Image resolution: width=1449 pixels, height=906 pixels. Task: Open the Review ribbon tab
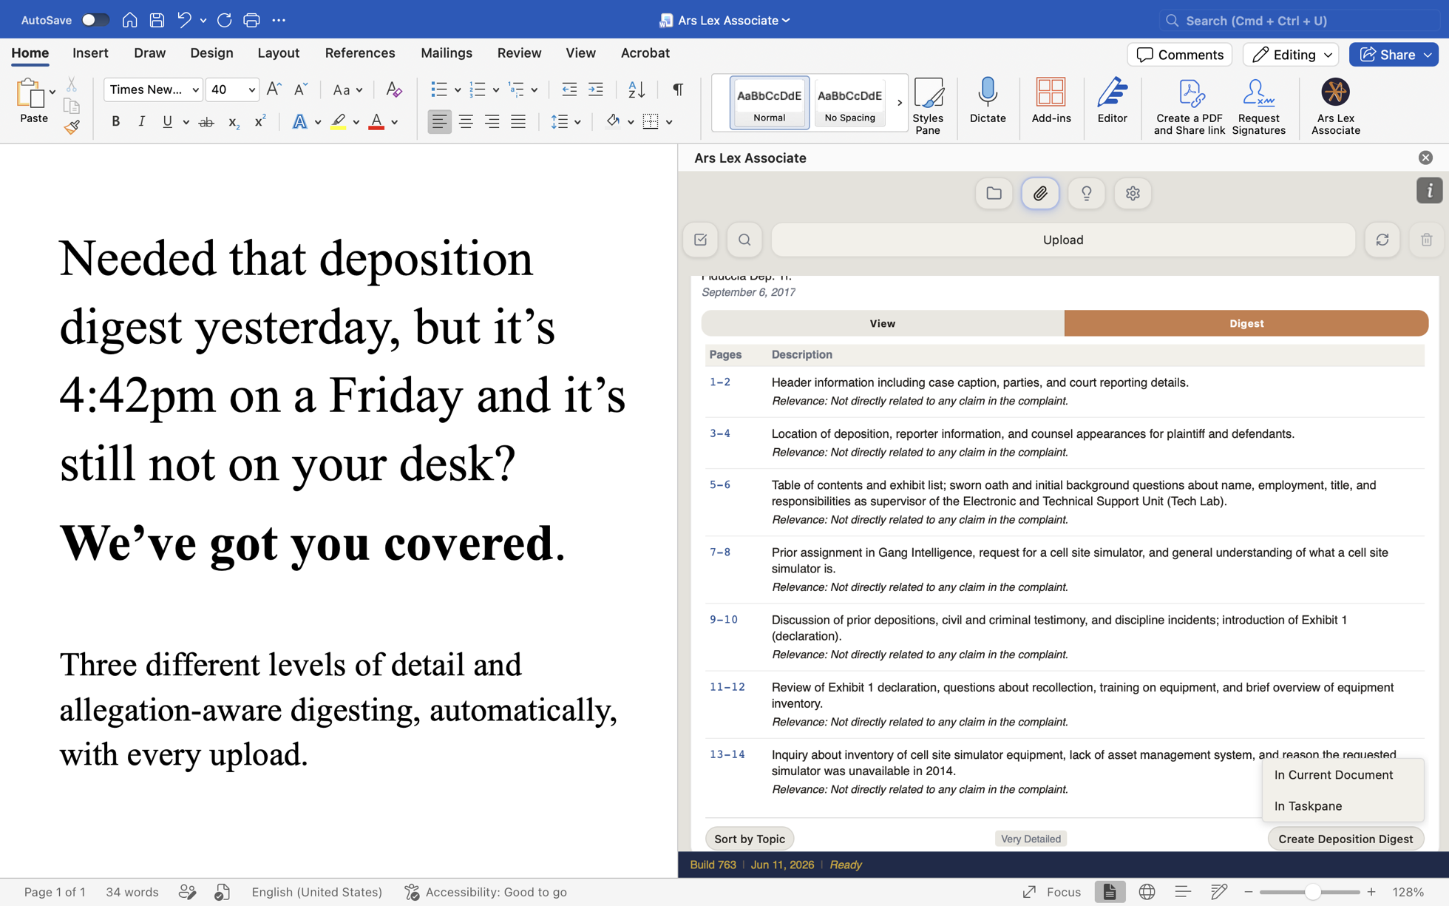pyautogui.click(x=519, y=53)
